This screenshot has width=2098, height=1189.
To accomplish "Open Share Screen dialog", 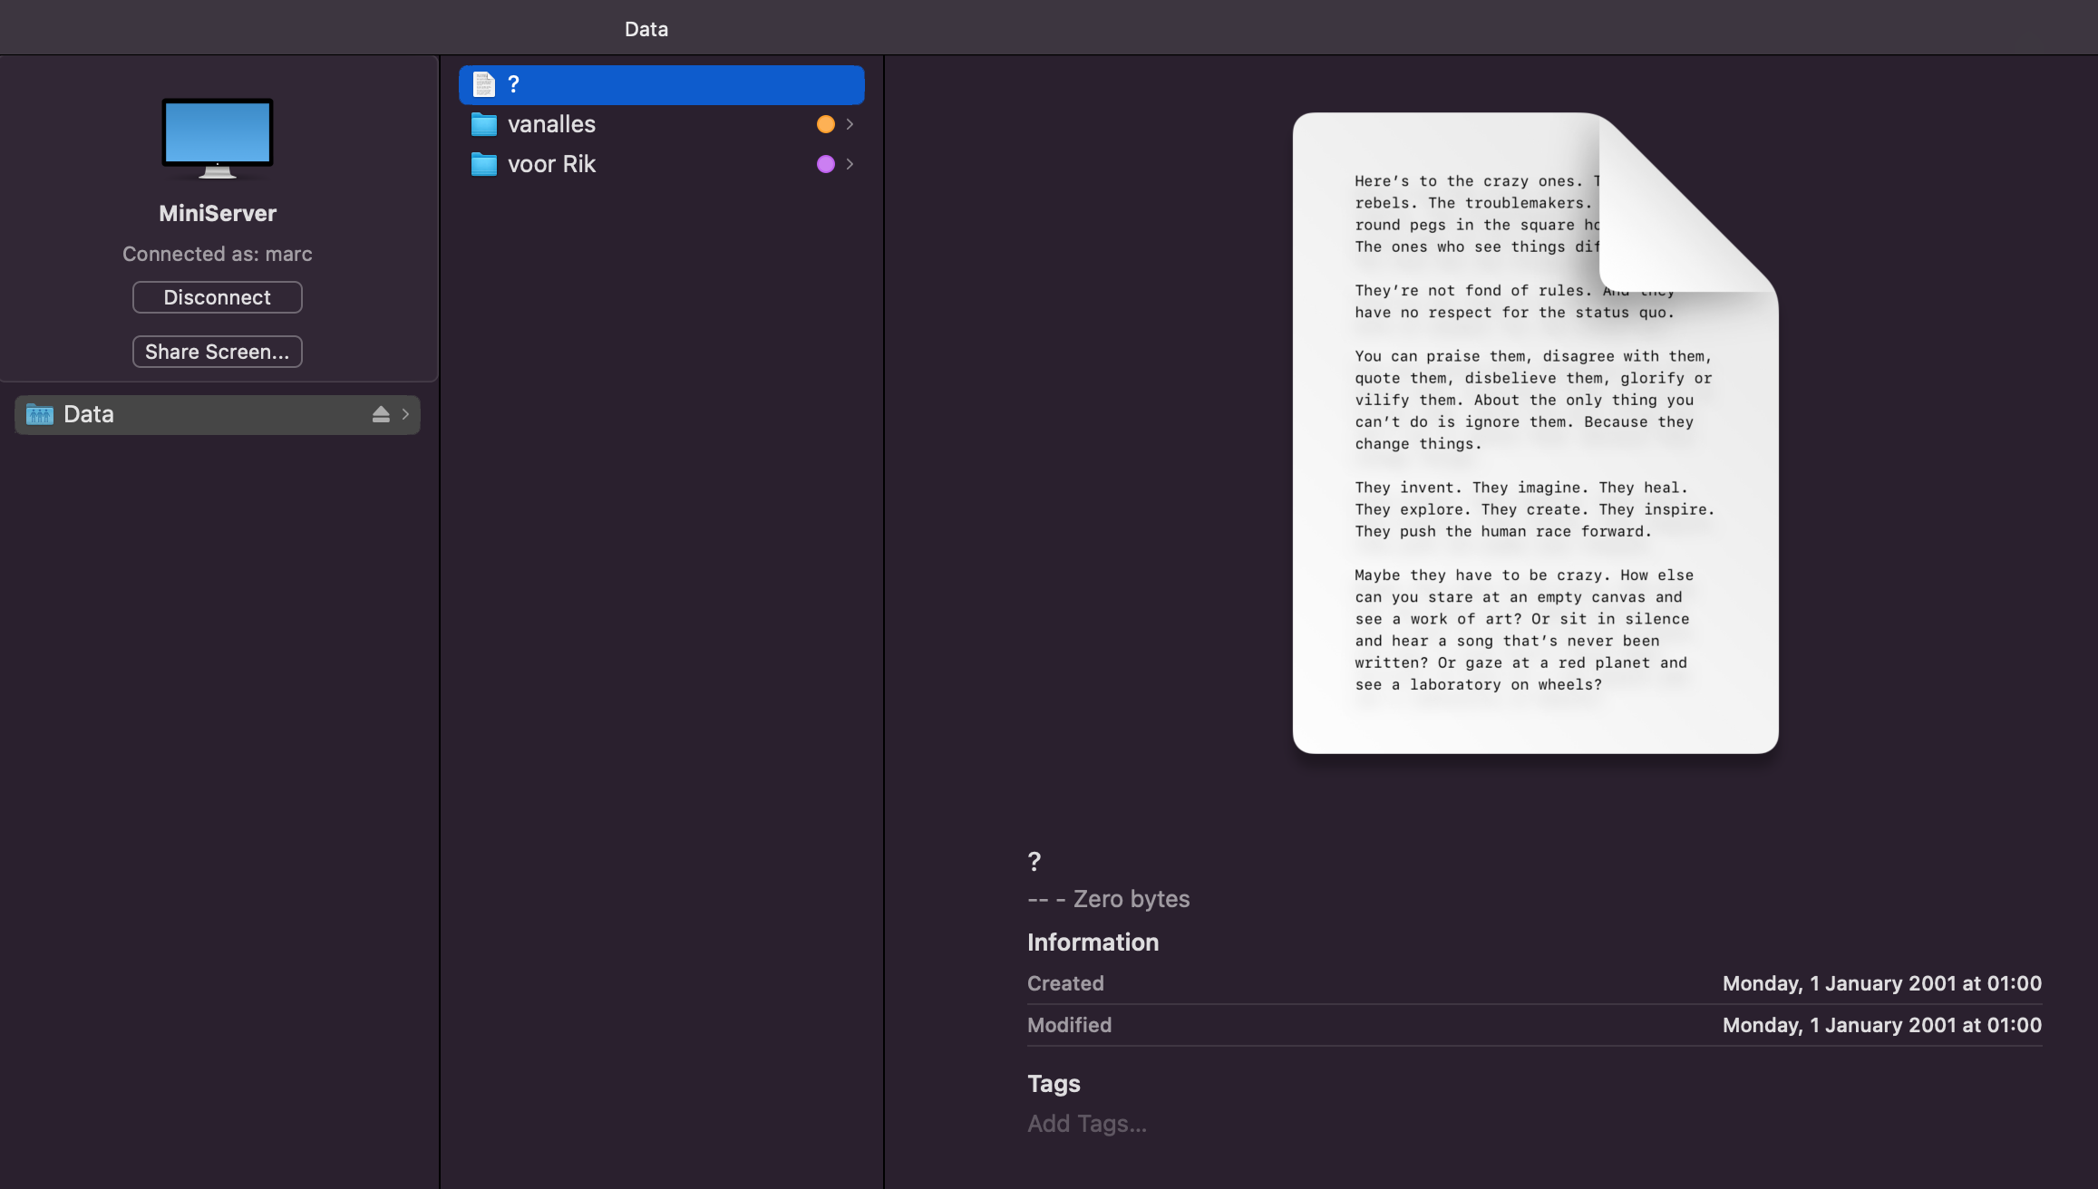I will click(x=218, y=352).
